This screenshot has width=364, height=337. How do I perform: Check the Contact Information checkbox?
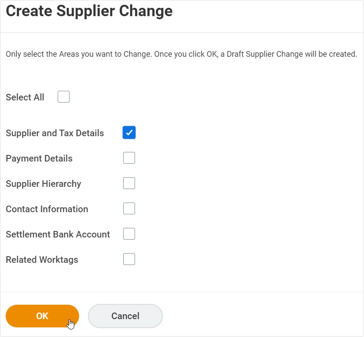[x=129, y=208]
